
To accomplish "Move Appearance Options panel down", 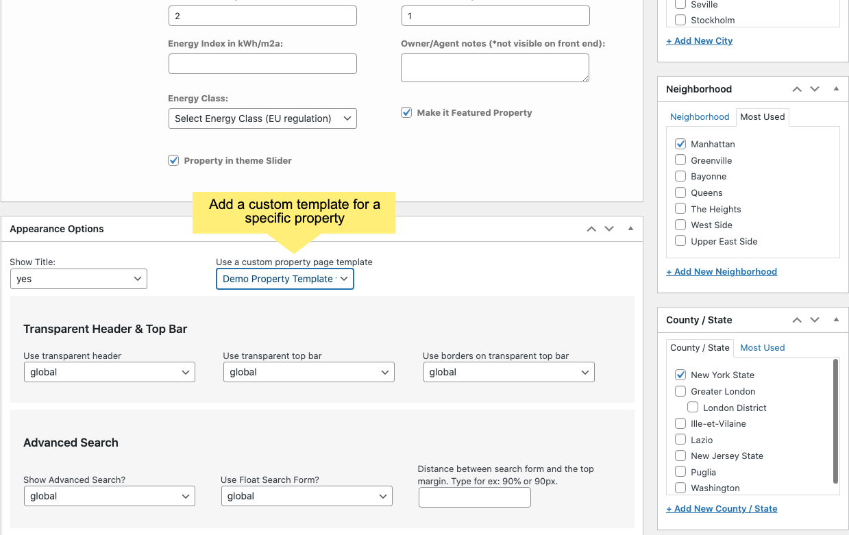I will tap(609, 229).
